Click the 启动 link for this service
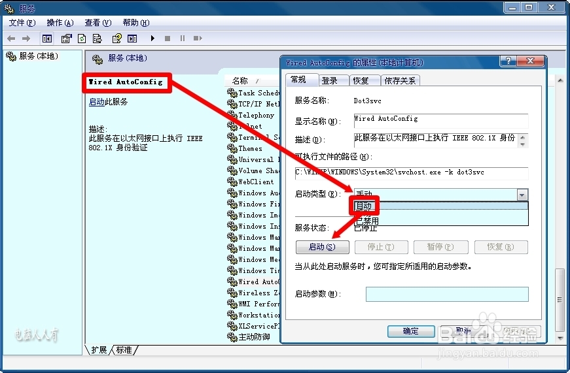 (97, 102)
